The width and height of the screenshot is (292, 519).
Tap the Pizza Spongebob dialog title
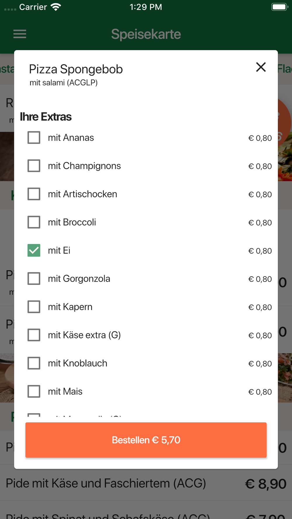(x=76, y=69)
